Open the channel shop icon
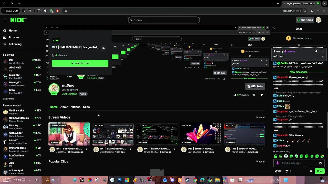The image size is (328, 184). (x=287, y=171)
